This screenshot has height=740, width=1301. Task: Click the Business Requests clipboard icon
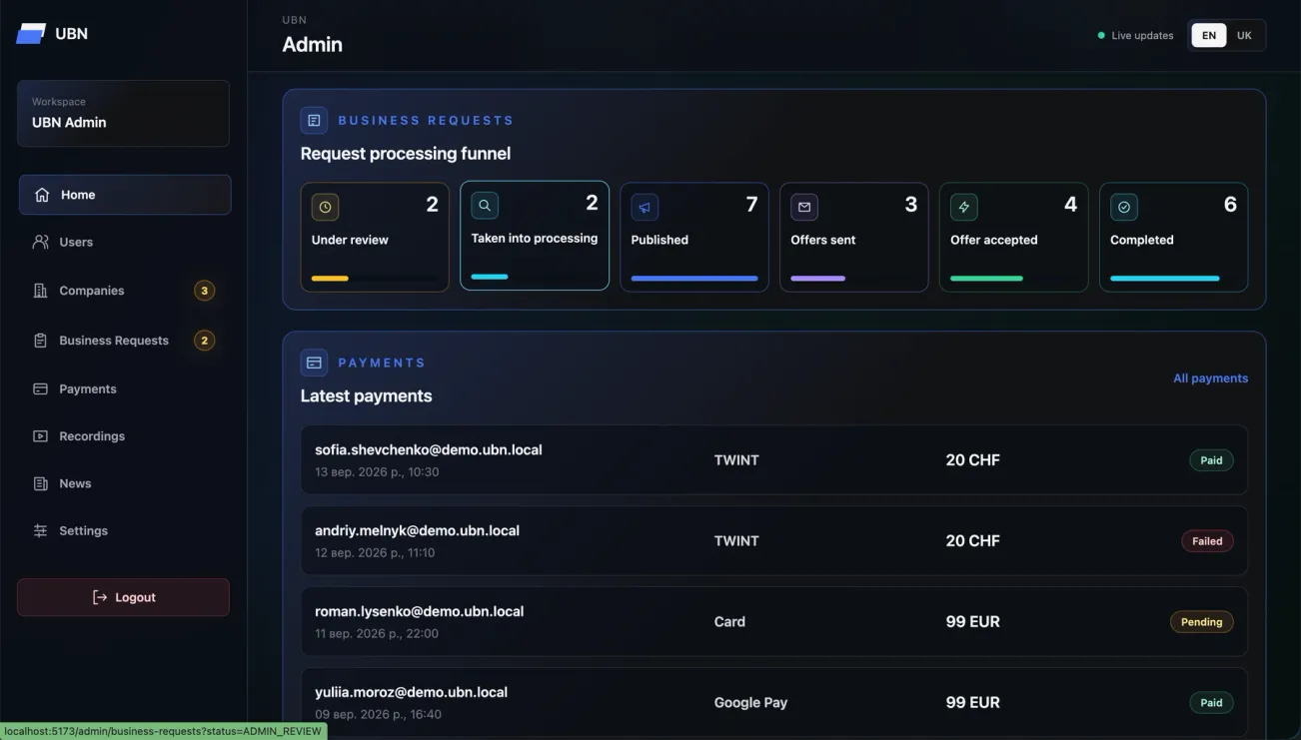coord(41,341)
